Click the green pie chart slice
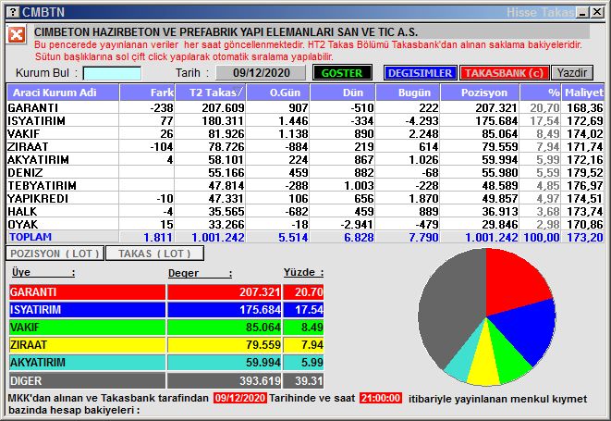 click(507, 357)
